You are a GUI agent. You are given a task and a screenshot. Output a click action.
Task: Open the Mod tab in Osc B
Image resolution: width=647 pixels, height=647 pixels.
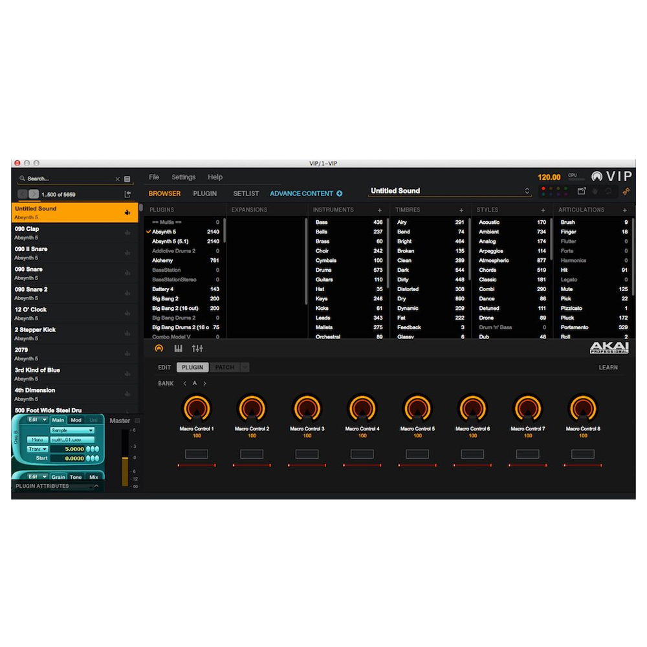click(76, 420)
